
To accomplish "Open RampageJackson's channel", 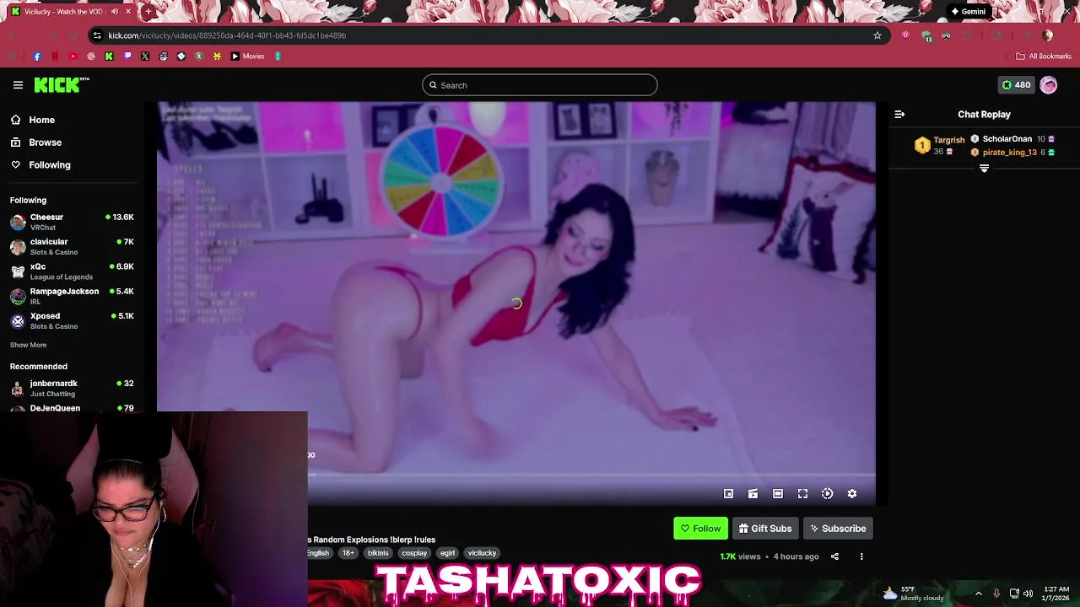I will point(72,296).
